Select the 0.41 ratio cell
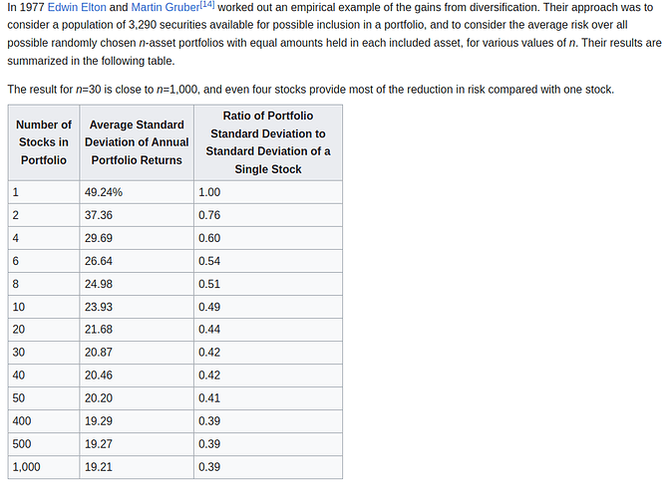This screenshot has width=668, height=498. pos(209,398)
